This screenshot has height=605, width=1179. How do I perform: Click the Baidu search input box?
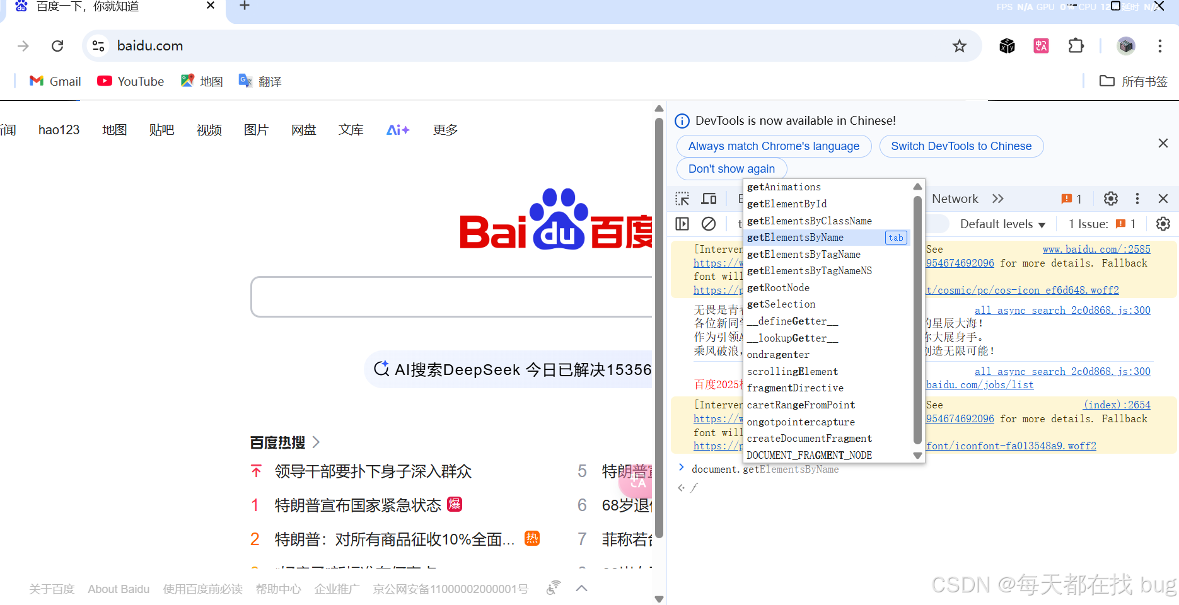pos(451,297)
